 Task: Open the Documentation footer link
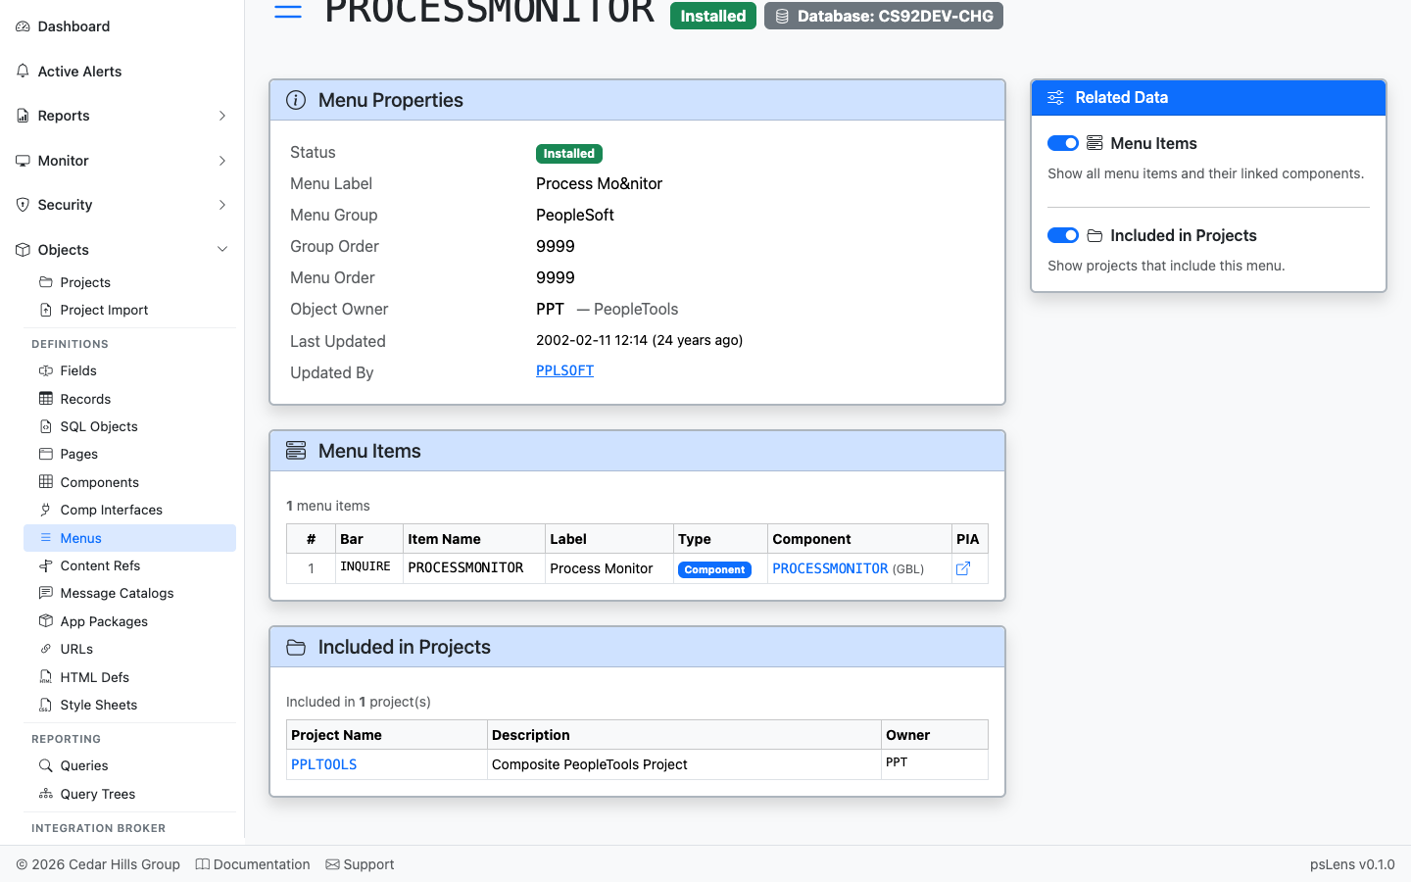pyautogui.click(x=253, y=864)
